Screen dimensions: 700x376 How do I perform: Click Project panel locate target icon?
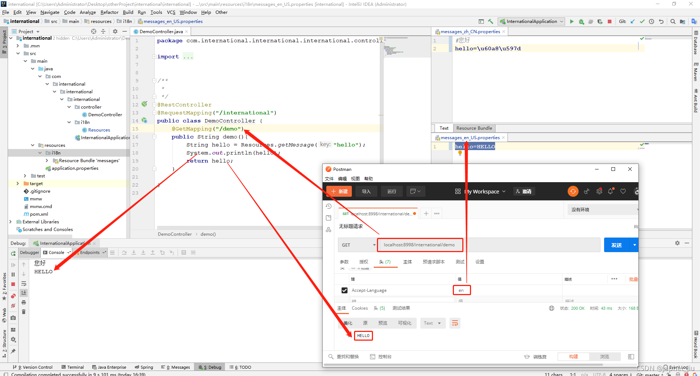[x=94, y=31]
